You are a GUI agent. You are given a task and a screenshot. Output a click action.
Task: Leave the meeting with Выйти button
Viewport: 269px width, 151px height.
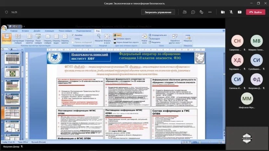tap(256, 12)
